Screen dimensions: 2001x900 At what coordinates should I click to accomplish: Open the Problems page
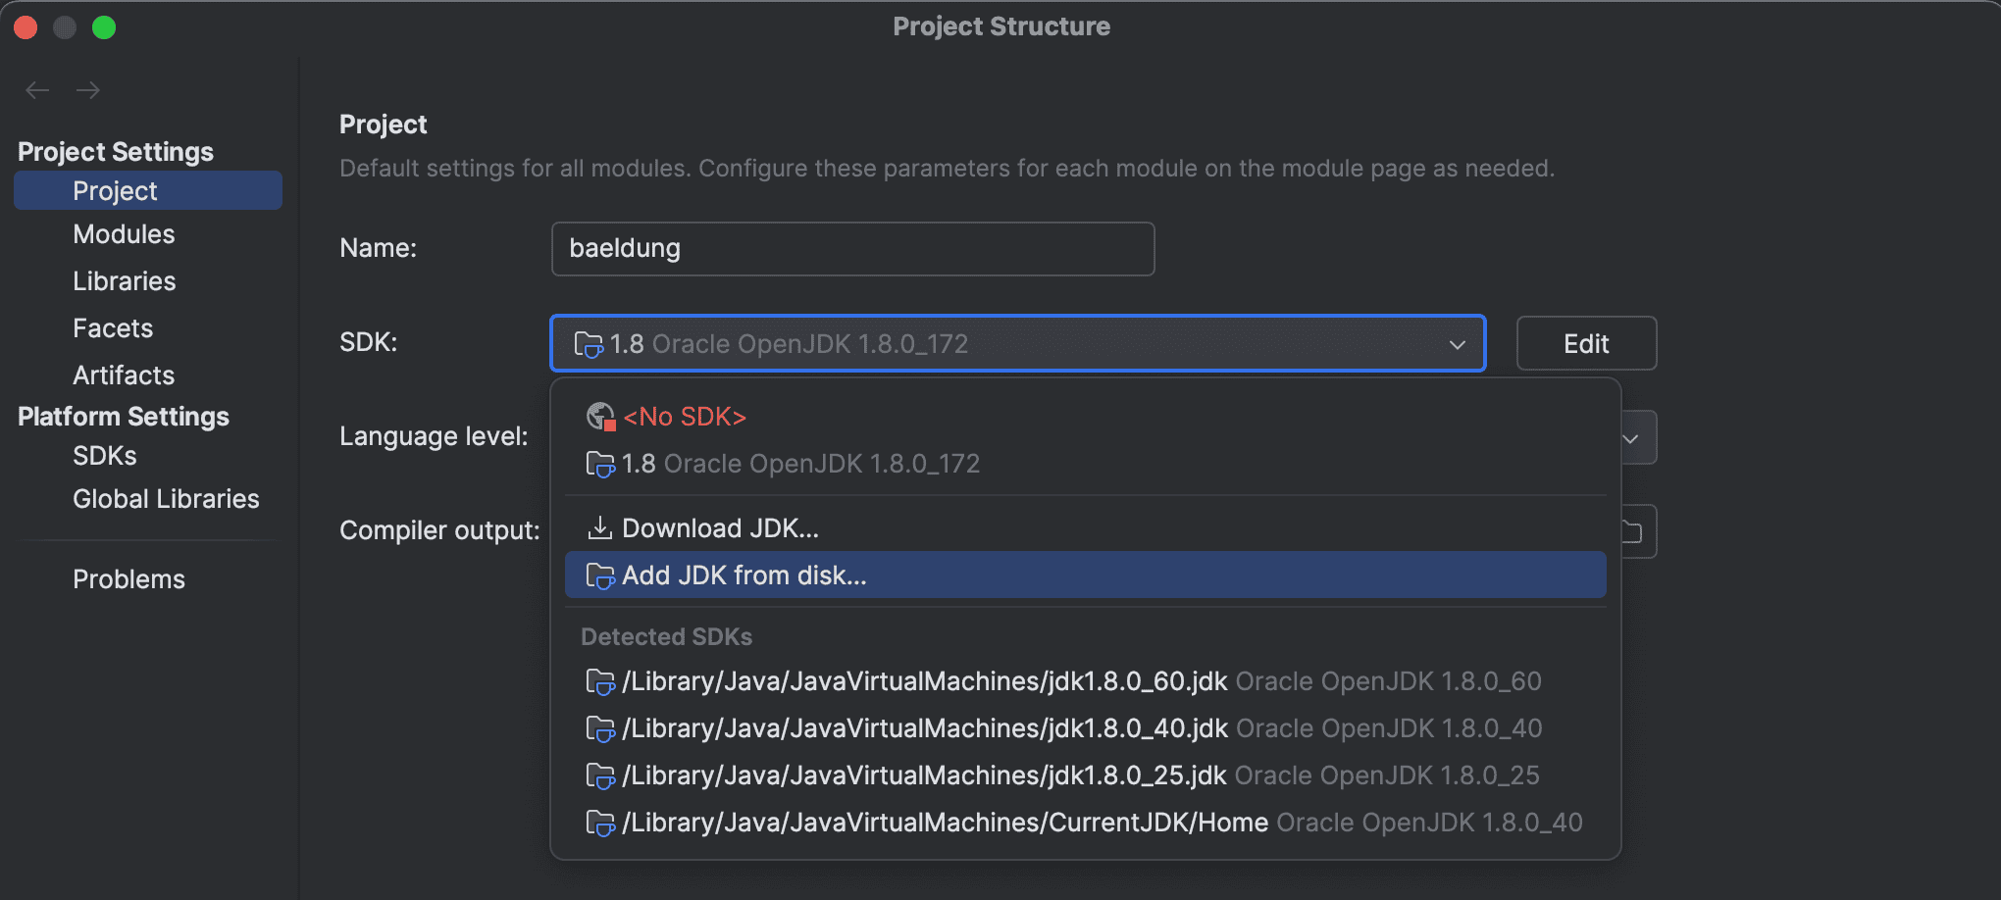128,579
